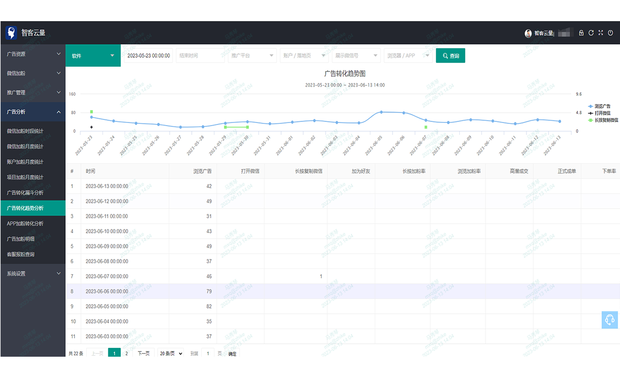Expand the 广告资源 sidebar menu
The image size is (620, 383).
[x=33, y=54]
